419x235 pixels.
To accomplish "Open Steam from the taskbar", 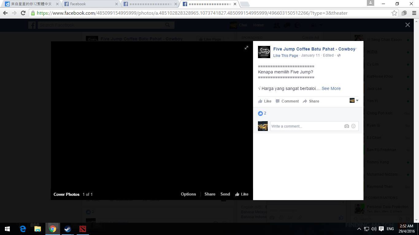I will click(68, 229).
